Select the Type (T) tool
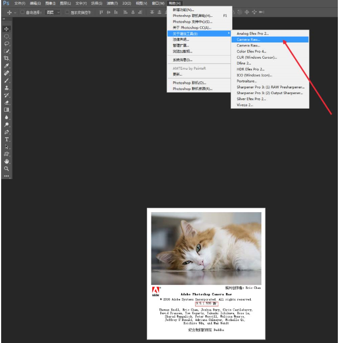The height and width of the screenshot is (343, 339). [x=6, y=140]
